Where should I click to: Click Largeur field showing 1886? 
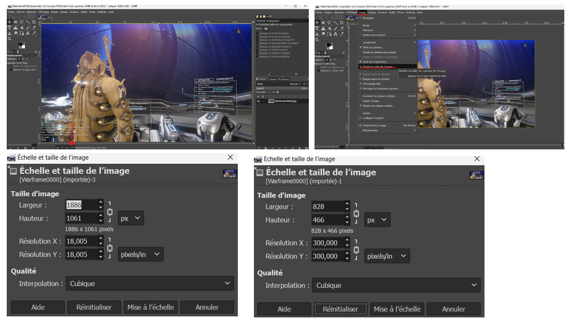[82, 205]
